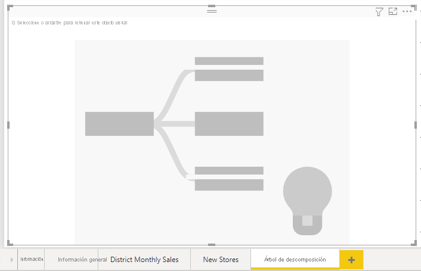The height and width of the screenshot is (271, 421).
Task: Select the root node of the placeholder tree
Action: pyautogui.click(x=119, y=124)
